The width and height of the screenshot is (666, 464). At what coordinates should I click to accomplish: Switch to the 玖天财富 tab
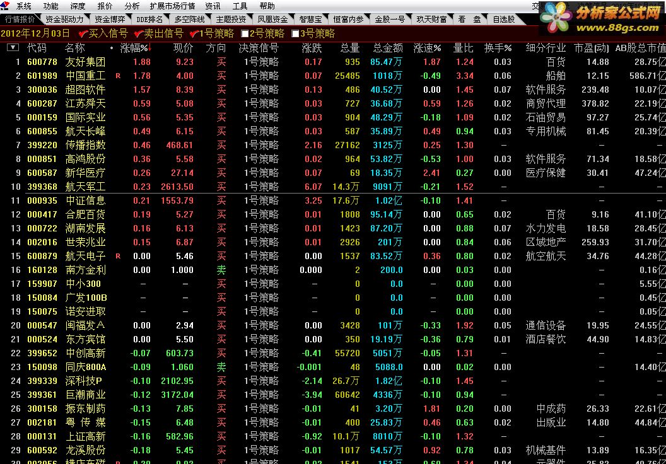(x=431, y=20)
